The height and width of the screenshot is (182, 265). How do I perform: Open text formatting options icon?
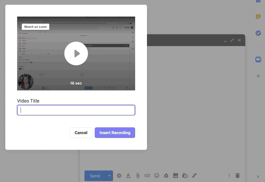(x=128, y=175)
